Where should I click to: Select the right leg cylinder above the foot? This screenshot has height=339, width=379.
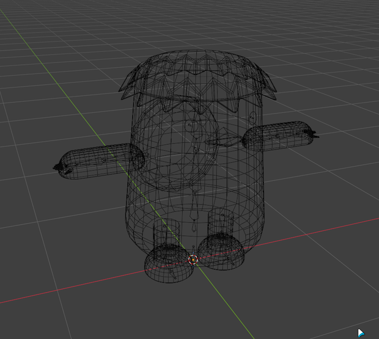221,222
